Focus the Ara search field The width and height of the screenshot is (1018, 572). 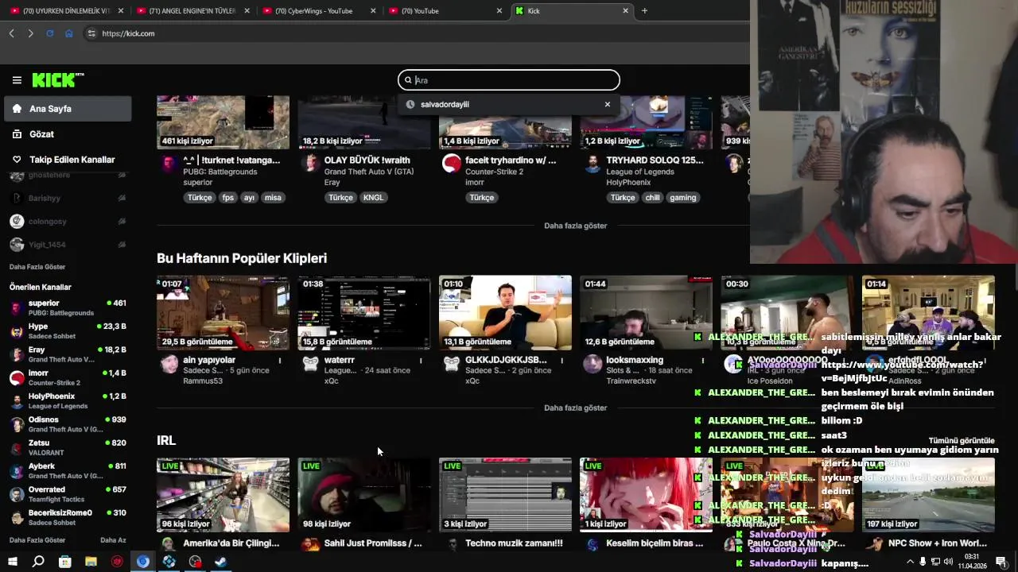point(509,80)
